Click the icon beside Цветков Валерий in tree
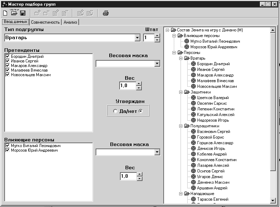 [193, 98]
